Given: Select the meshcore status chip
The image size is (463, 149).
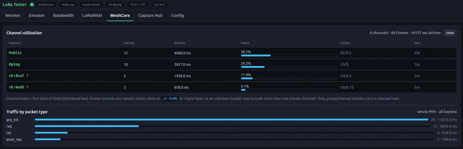Looking at the screenshot, I should [x=46, y=5].
